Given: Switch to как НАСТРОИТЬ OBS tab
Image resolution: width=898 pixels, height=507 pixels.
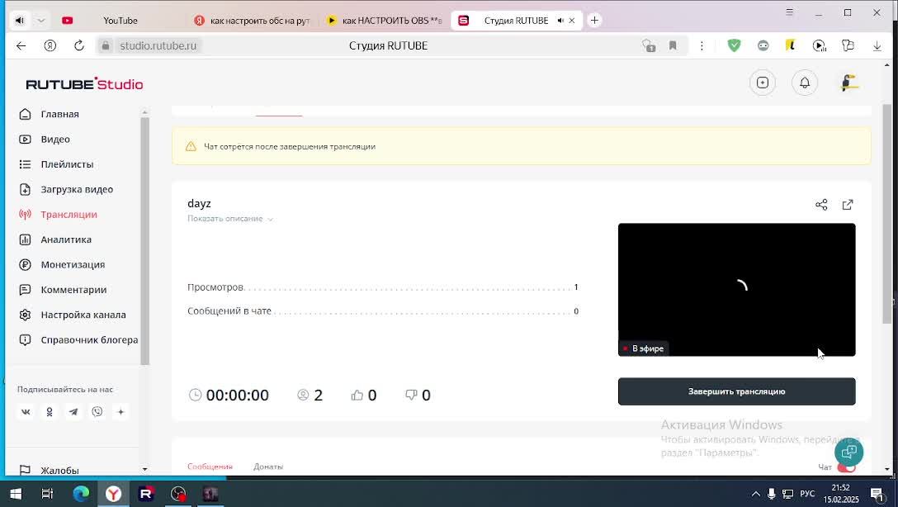Looking at the screenshot, I should 385,21.
